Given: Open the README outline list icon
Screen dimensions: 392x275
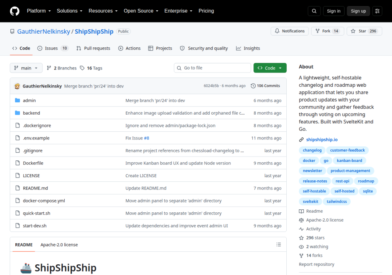Looking at the screenshot, I should coord(279,244).
